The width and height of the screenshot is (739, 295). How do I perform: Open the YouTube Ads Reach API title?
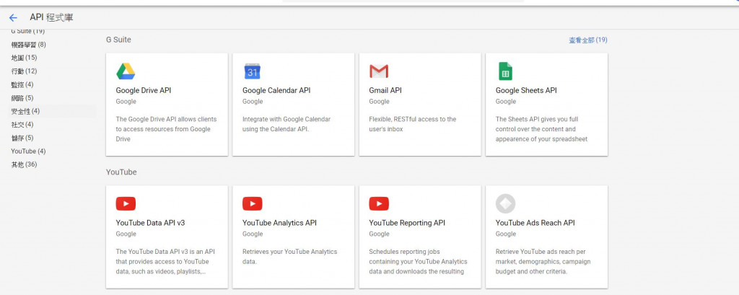535,223
